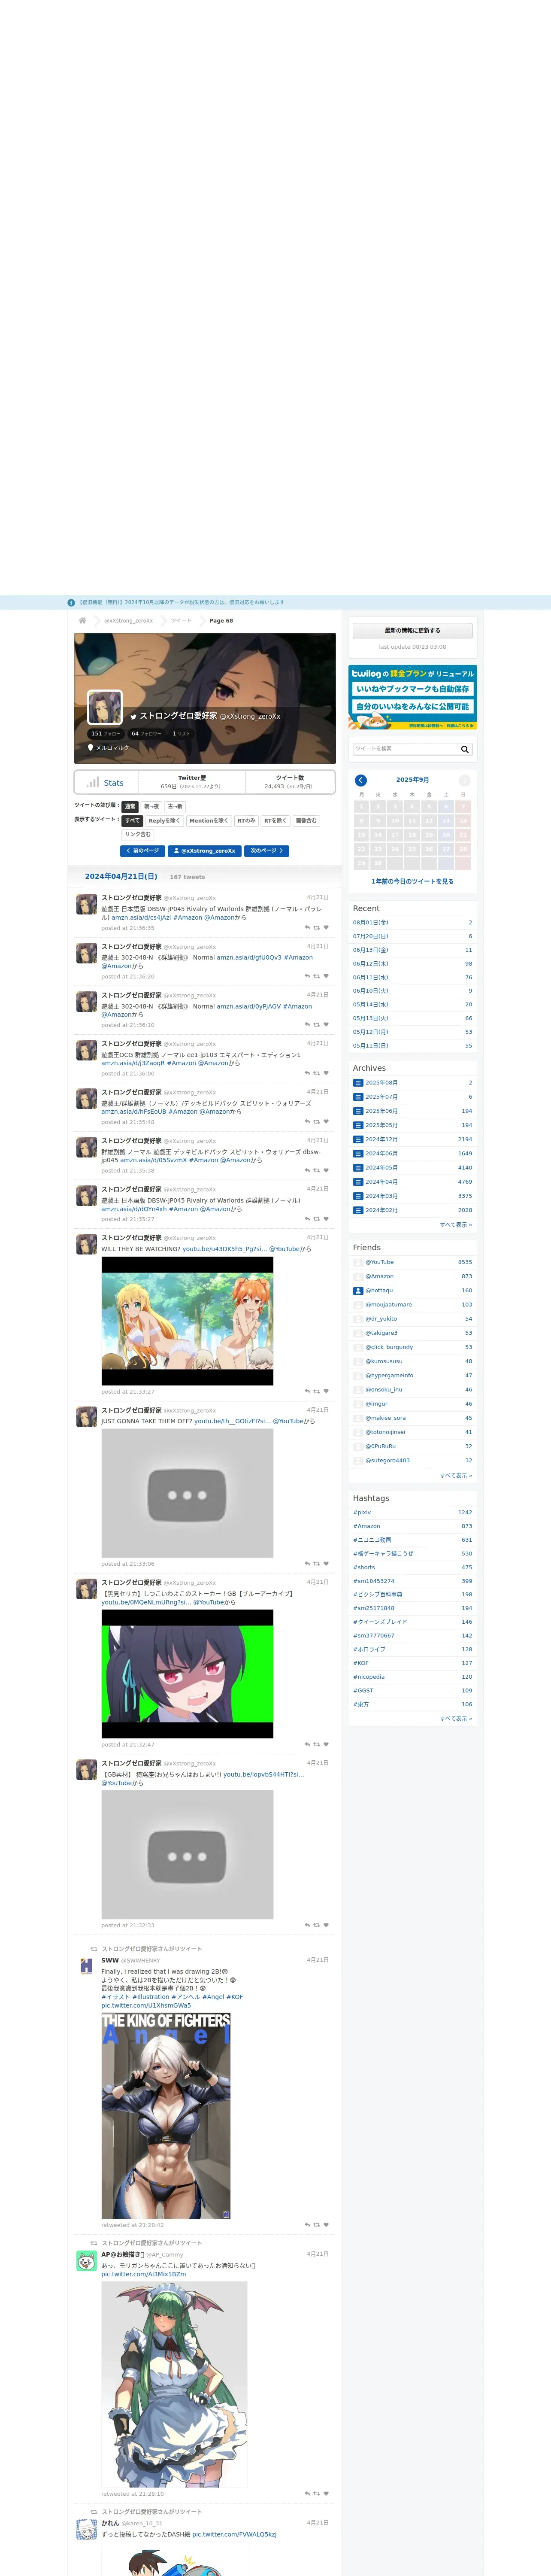Screen dimensions: 551x2576
Task: Show all Archives via すべて表示
Action: click(456, 1225)
